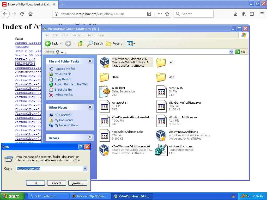Open Explorer File menu
Viewport: 267px width, 200px height.
click(47, 35)
